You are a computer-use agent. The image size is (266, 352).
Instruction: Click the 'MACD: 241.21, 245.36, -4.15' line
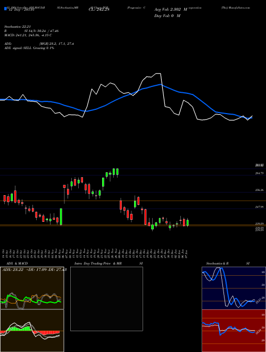(x=28, y=35)
